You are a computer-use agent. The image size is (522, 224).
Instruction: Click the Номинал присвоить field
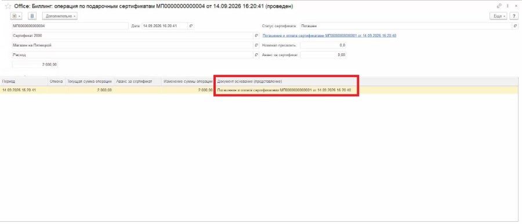coord(323,45)
